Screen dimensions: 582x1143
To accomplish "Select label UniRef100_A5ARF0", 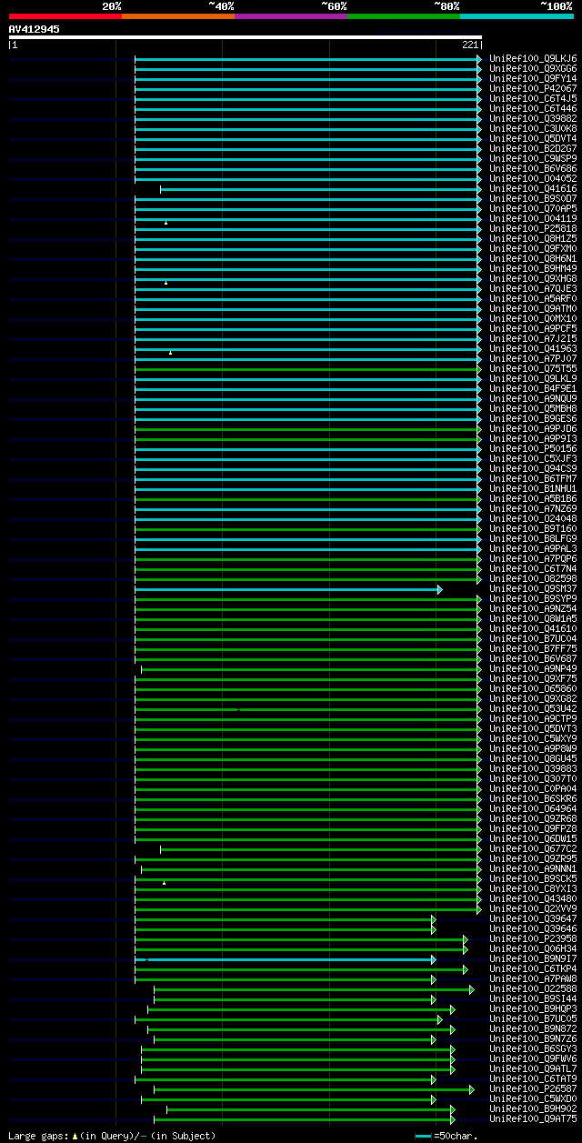I will [x=533, y=298].
